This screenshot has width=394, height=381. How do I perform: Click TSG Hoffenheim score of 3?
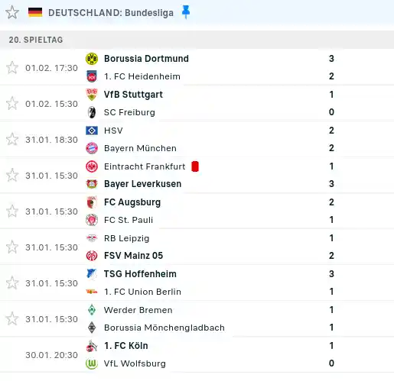pyautogui.click(x=331, y=274)
